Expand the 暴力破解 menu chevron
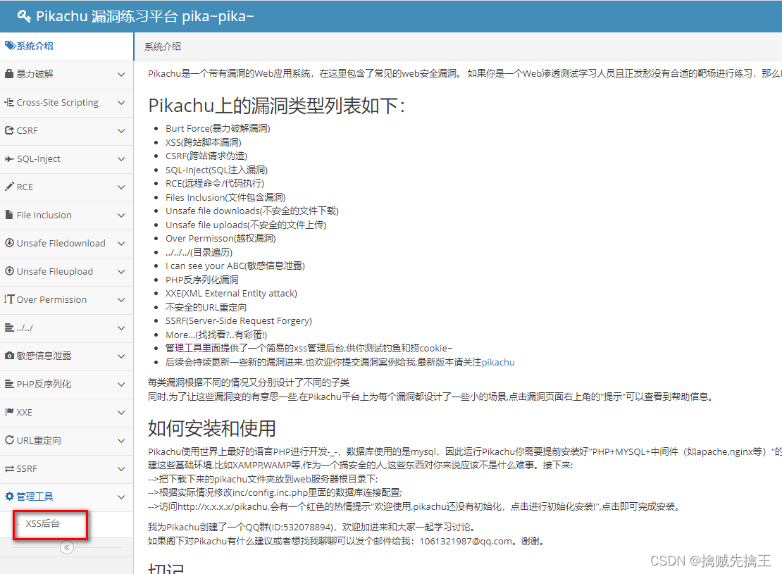 click(x=121, y=75)
